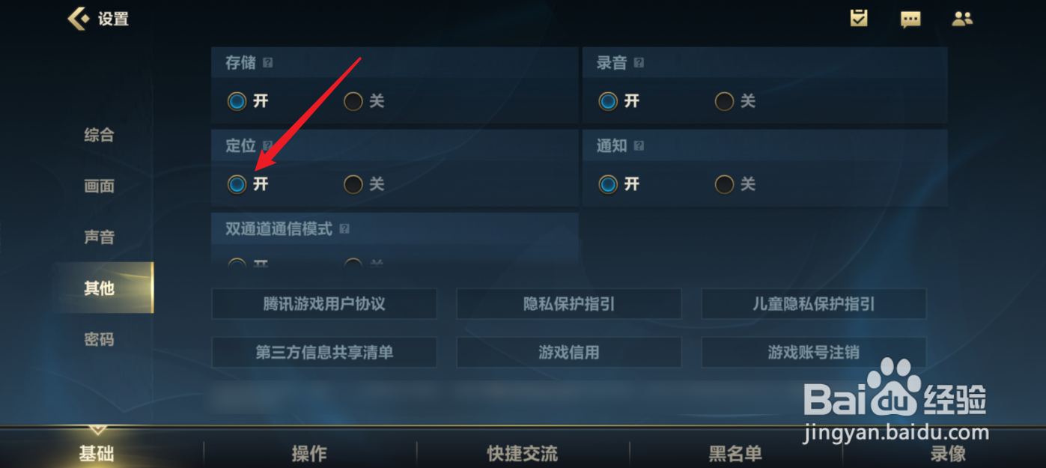Screen dimensions: 1046x468
Task: Click the help icon next to 存储
Action: tap(267, 64)
